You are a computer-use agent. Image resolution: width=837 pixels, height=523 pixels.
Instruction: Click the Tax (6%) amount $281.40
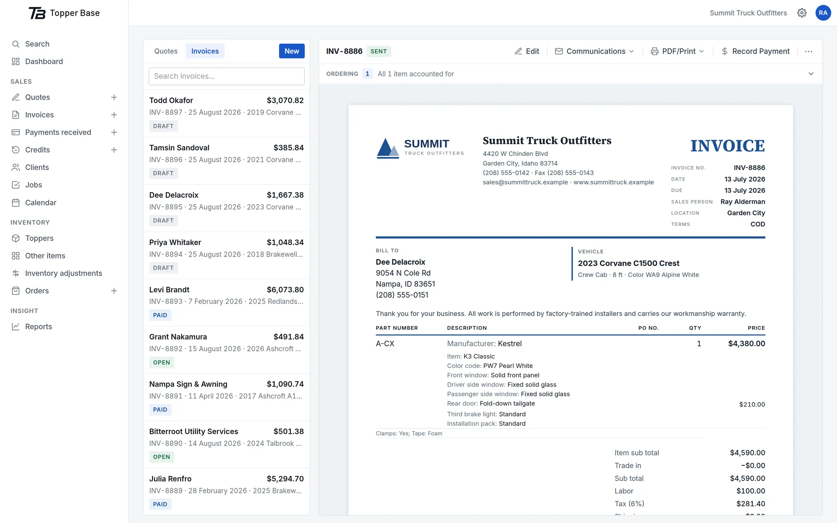click(751, 503)
